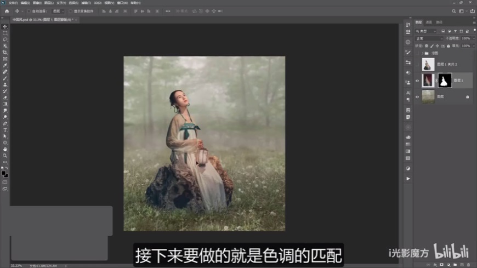Viewport: 477px width, 268px height.
Task: Toggle lock transparent pixels icon
Action: click(426, 46)
